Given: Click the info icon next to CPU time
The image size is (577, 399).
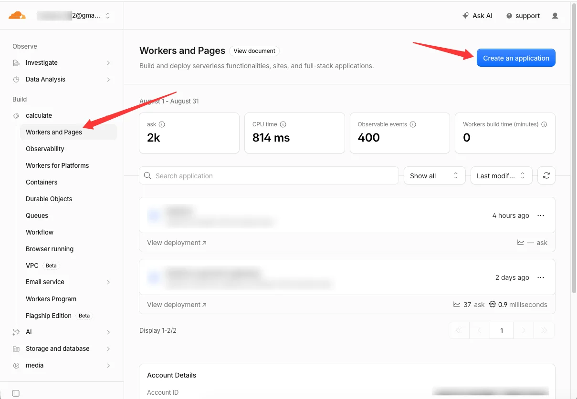Looking at the screenshot, I should (x=283, y=124).
